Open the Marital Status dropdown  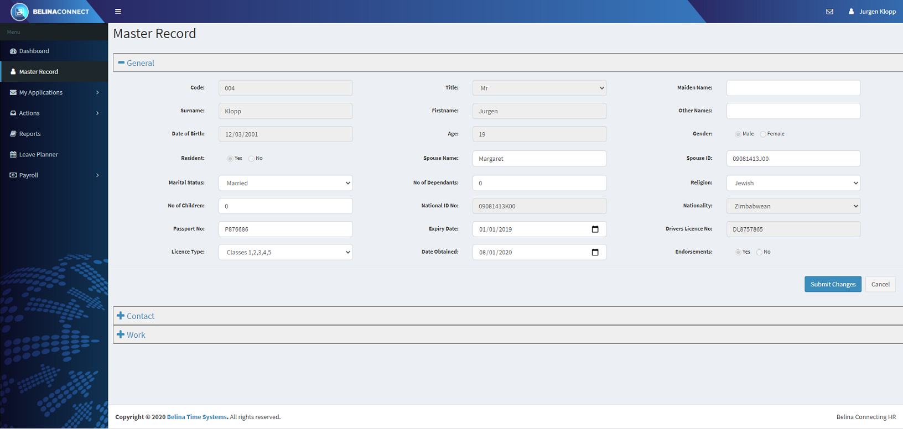tap(286, 183)
